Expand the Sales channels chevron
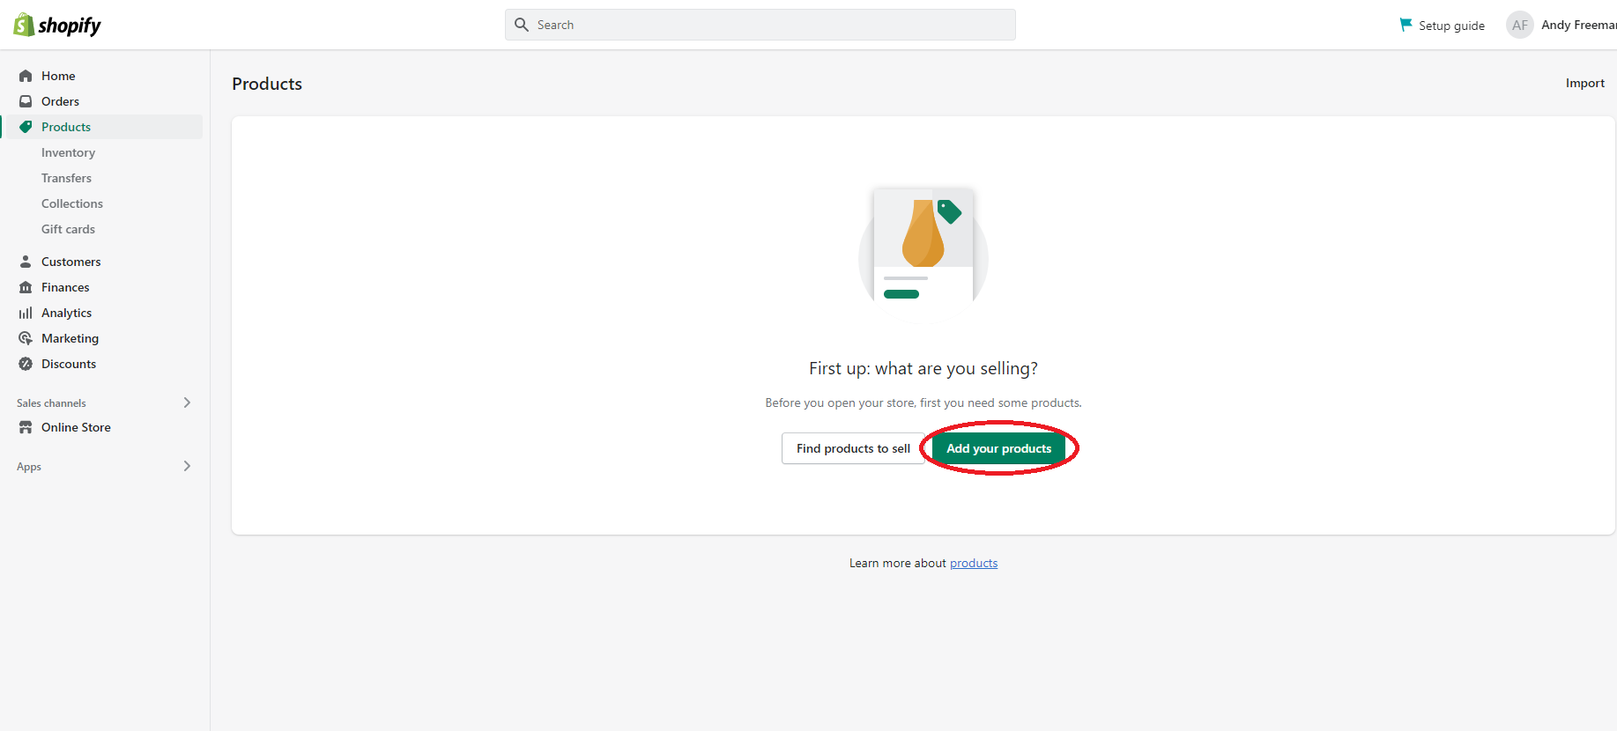Viewport: 1617px width, 731px height. (187, 402)
